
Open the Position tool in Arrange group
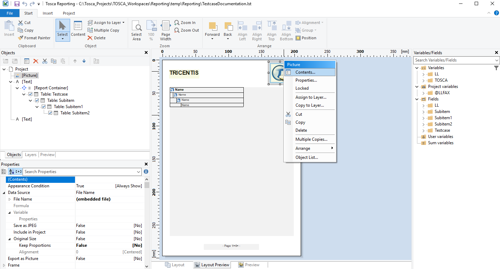point(306,38)
